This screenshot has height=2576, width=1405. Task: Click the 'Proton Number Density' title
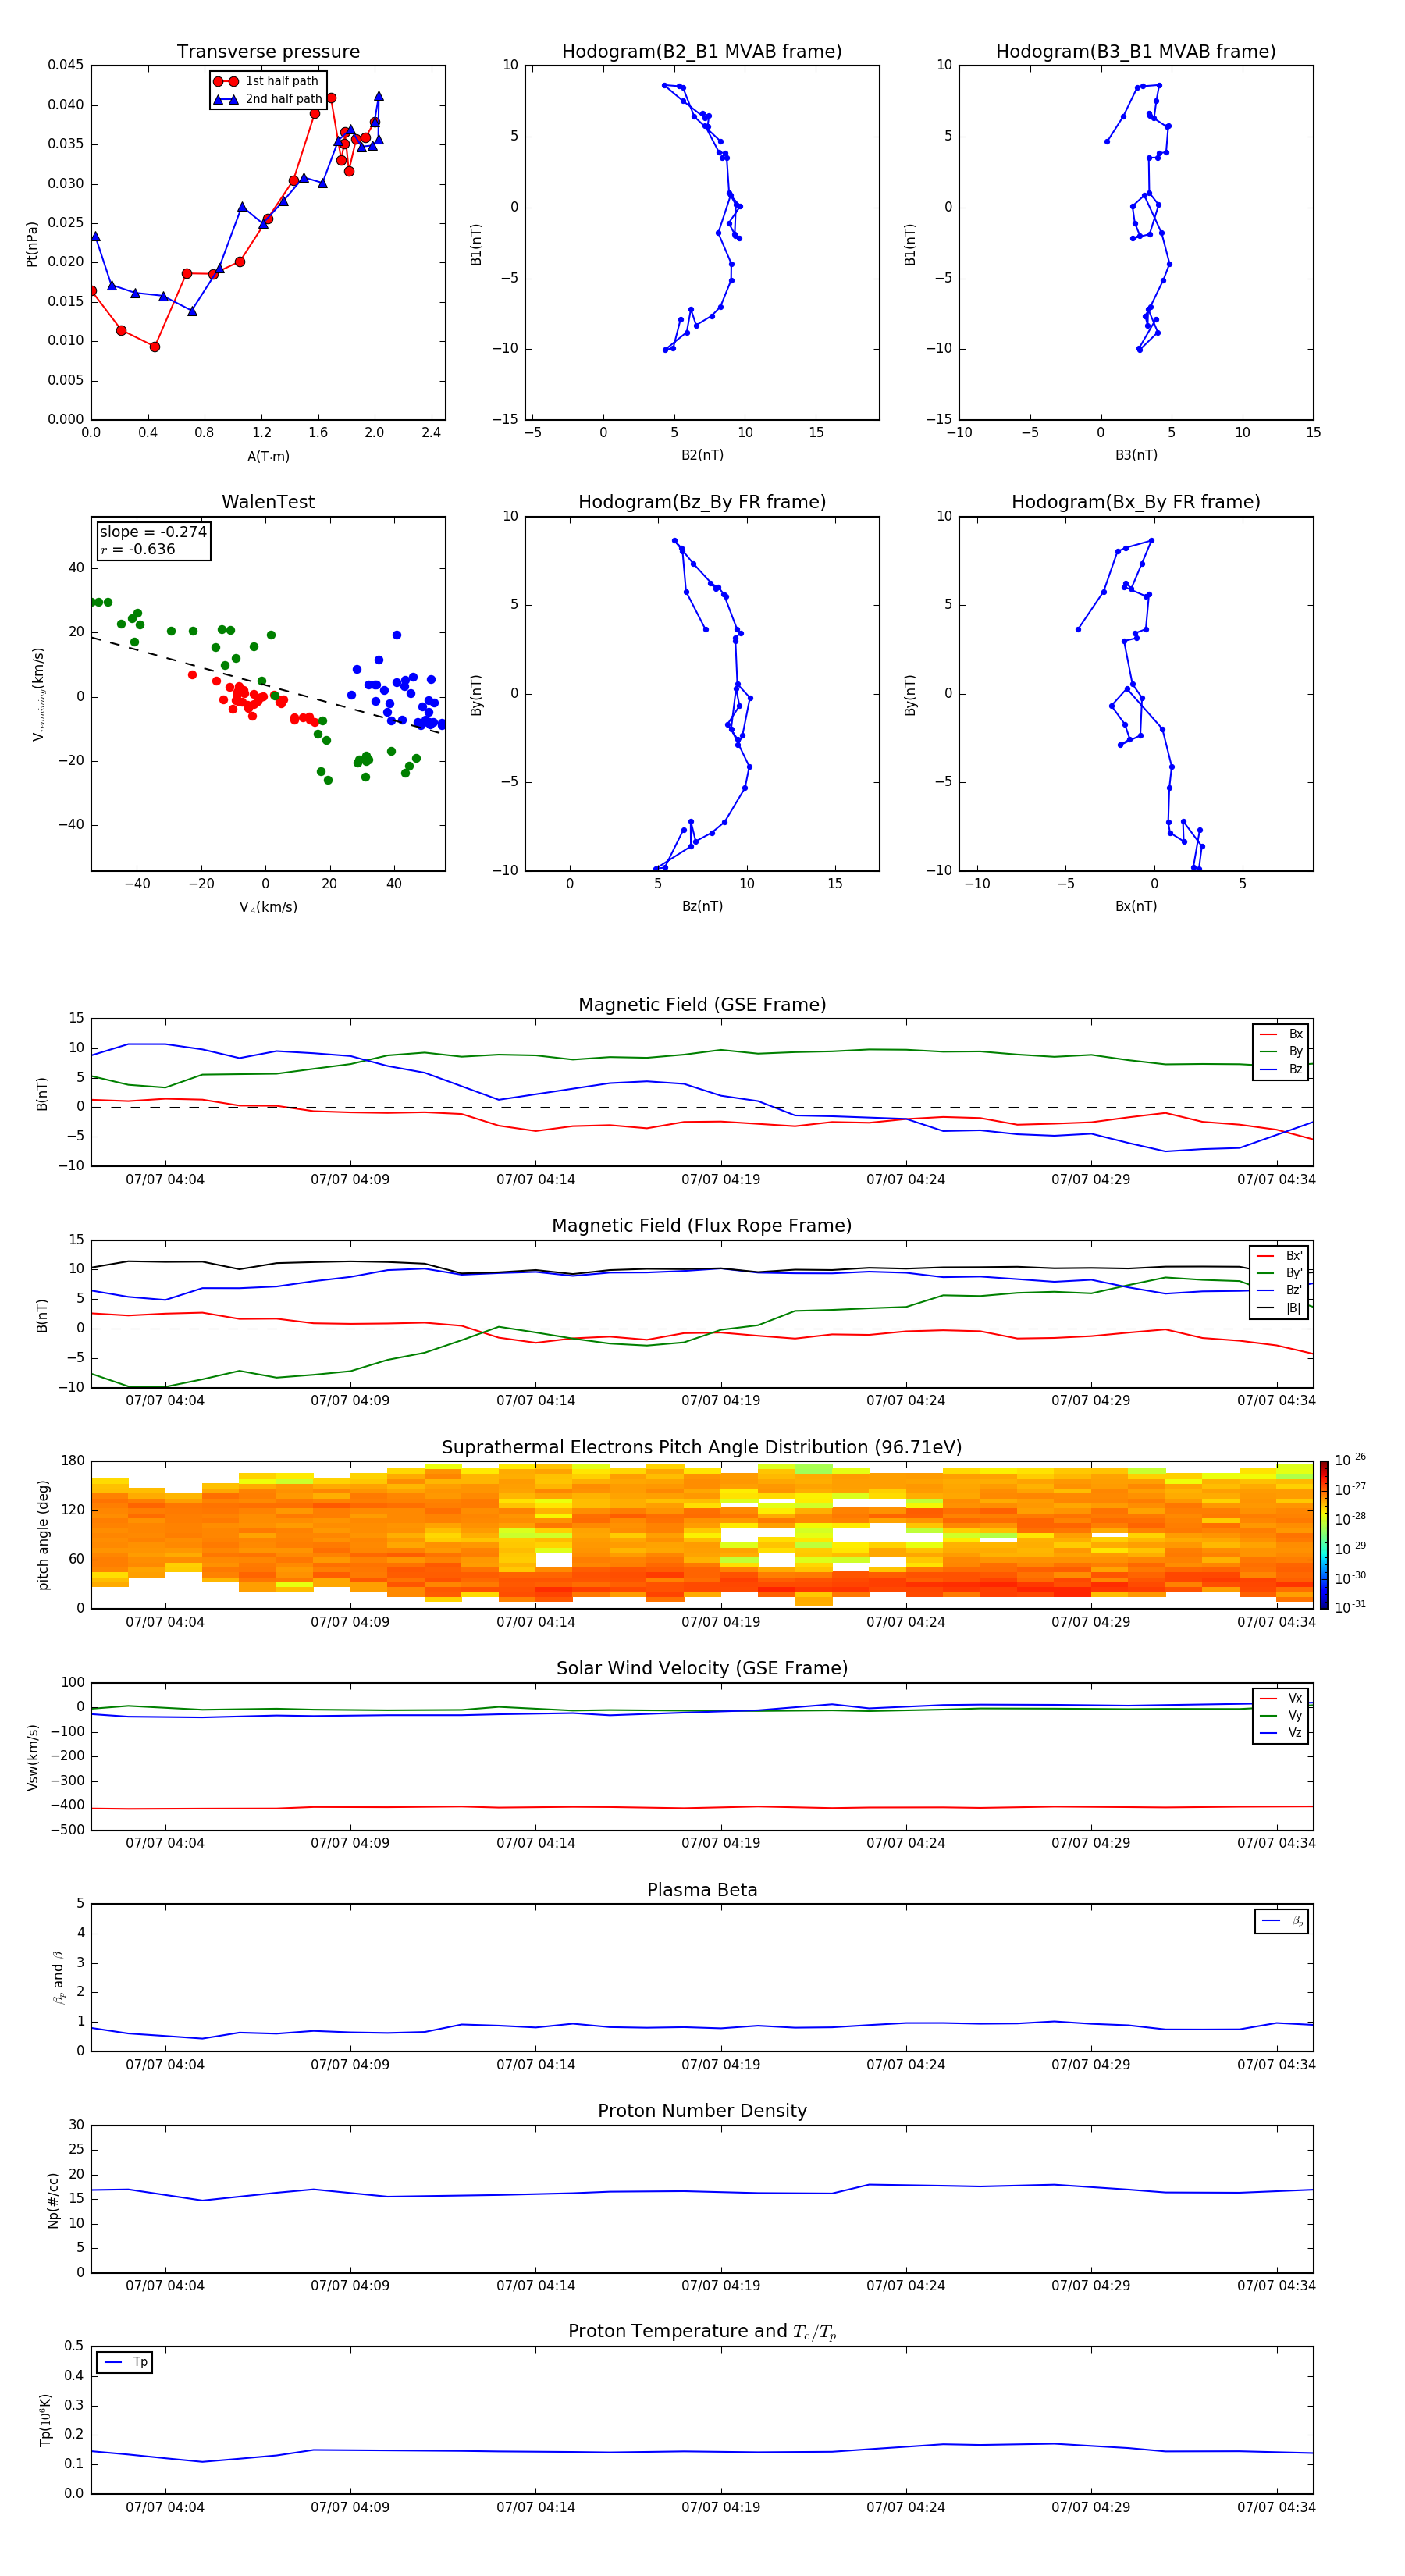tap(702, 2111)
